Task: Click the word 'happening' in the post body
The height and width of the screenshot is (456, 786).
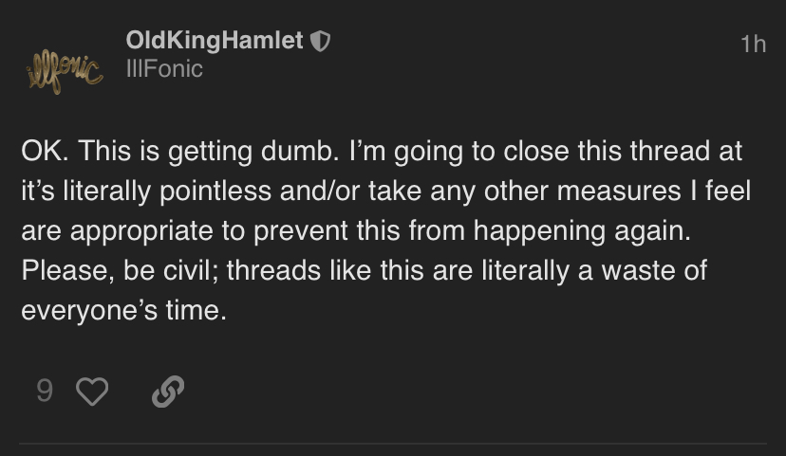Action: (539, 231)
